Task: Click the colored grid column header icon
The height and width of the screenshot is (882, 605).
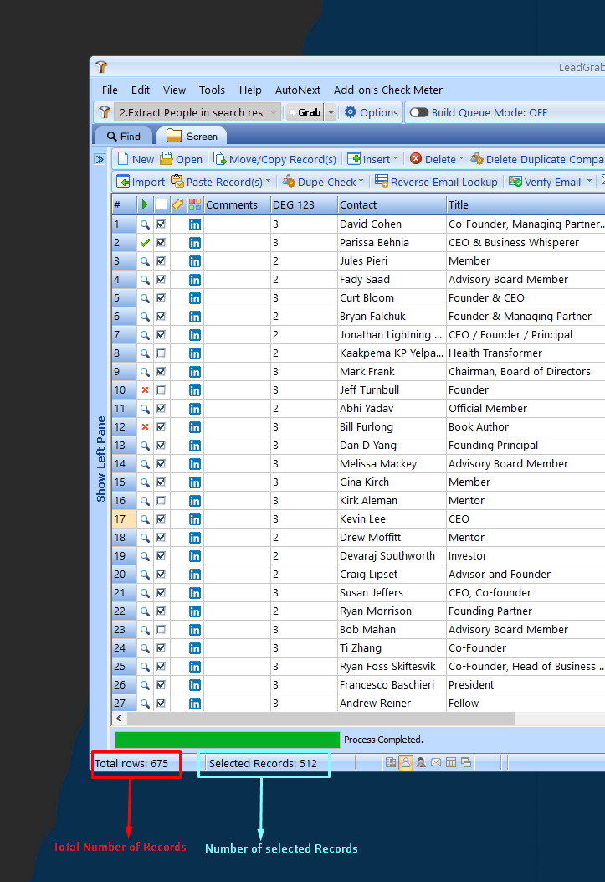Action: [195, 204]
